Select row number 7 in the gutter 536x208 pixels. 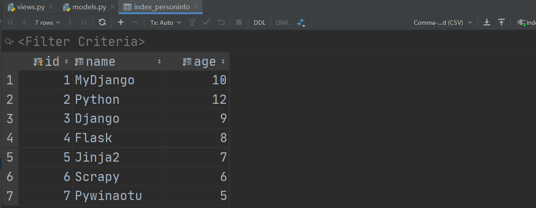tap(10, 196)
